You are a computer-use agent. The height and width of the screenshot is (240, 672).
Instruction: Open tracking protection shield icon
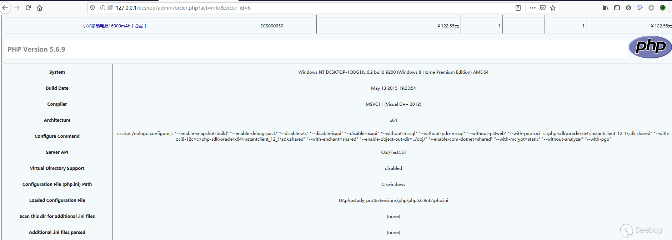(x=92, y=8)
